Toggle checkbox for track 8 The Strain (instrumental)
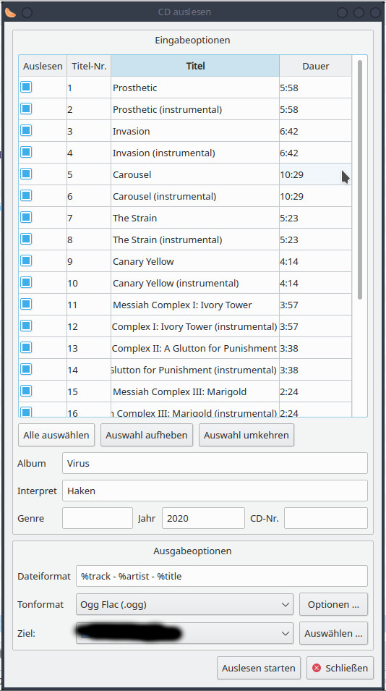 click(x=26, y=239)
